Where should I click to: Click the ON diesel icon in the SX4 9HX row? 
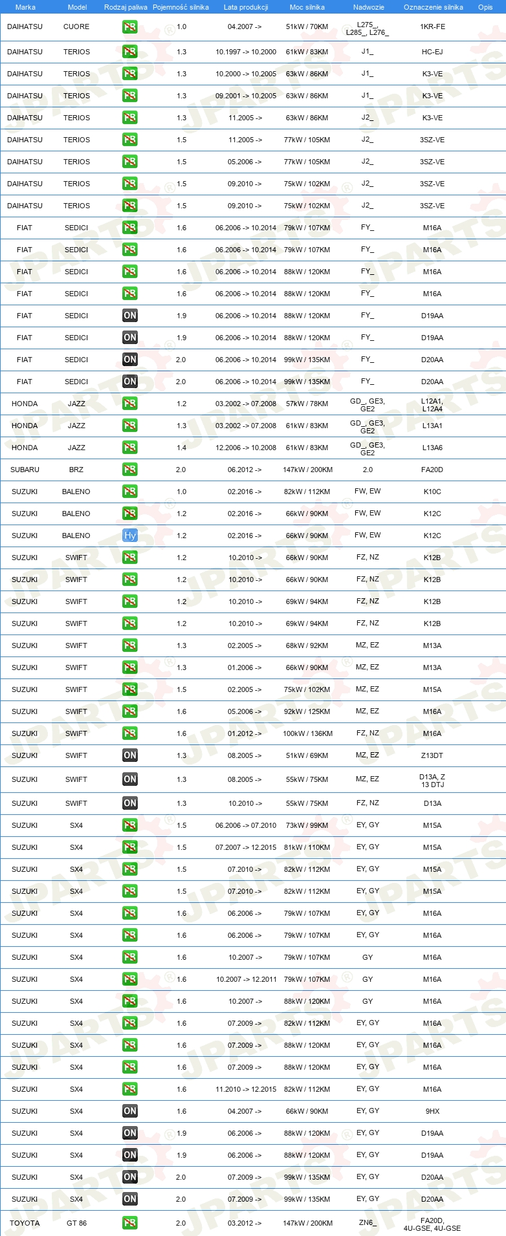(130, 1111)
